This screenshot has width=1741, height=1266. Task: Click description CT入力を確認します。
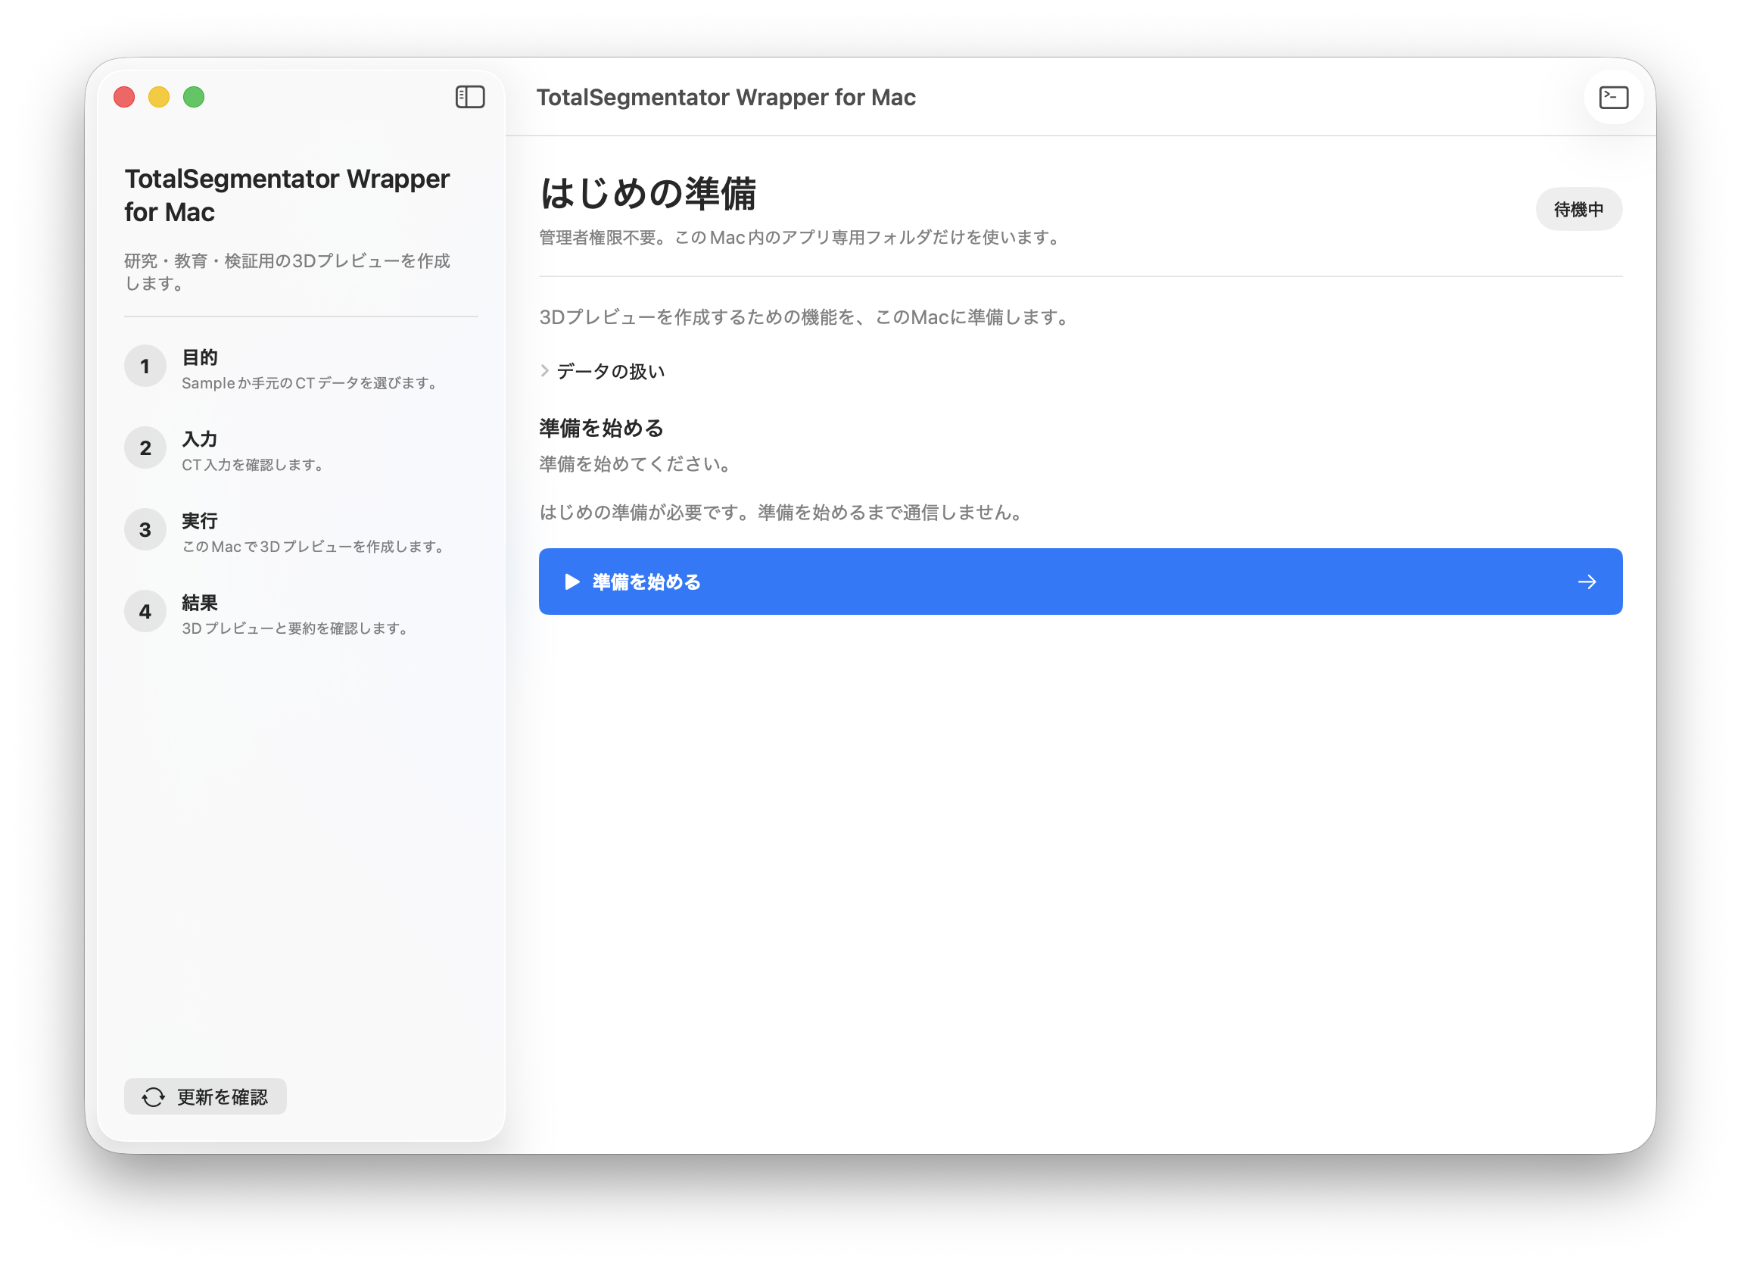255,464
